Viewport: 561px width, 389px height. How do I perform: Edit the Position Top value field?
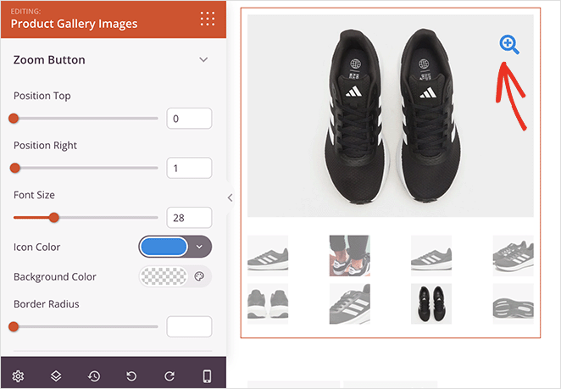click(189, 119)
